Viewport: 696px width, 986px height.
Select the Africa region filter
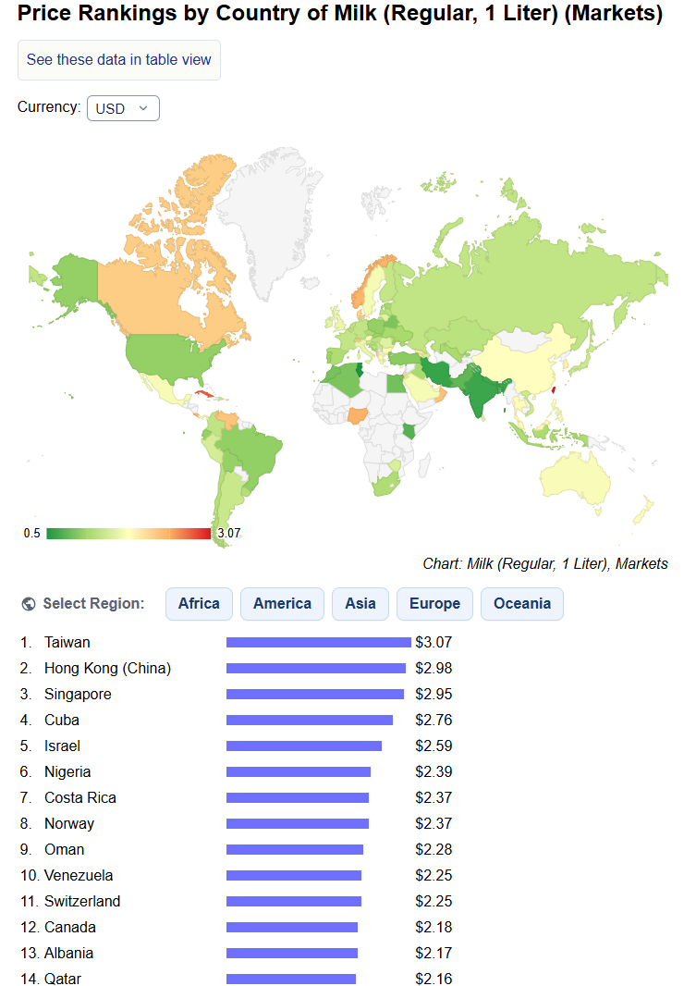[199, 604]
